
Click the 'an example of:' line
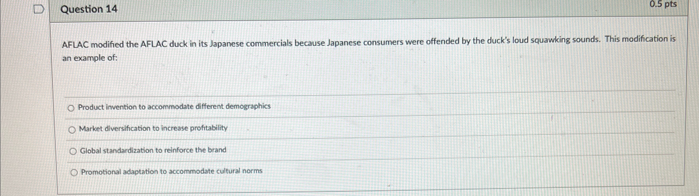pyautogui.click(x=90, y=58)
